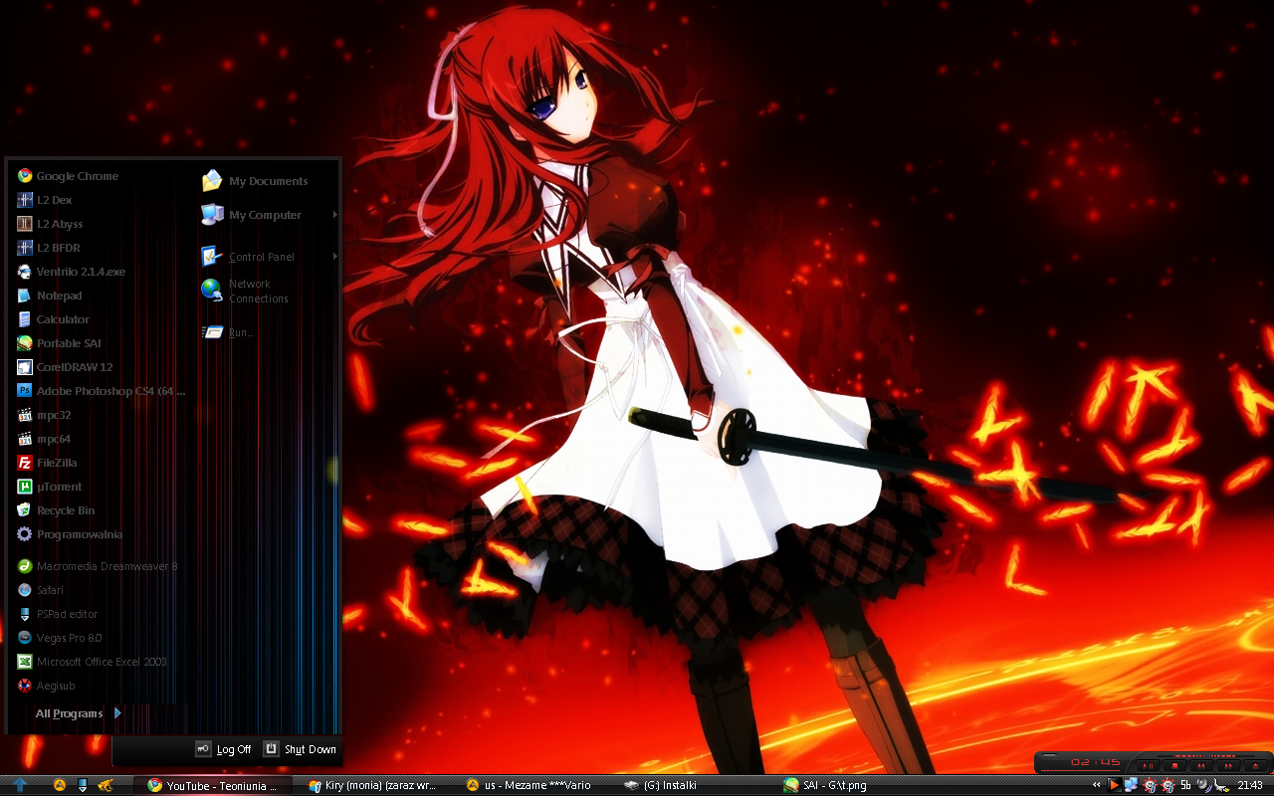The height and width of the screenshot is (796, 1274).
Task: Open Portable SAI from the start menu
Action: [68, 343]
